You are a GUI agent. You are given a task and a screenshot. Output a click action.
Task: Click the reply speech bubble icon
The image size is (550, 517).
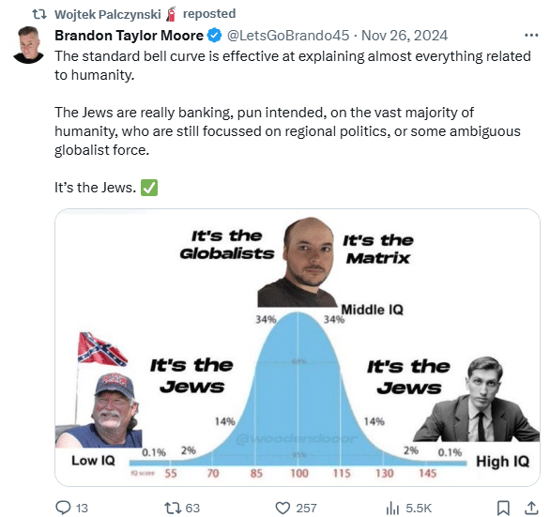63,508
